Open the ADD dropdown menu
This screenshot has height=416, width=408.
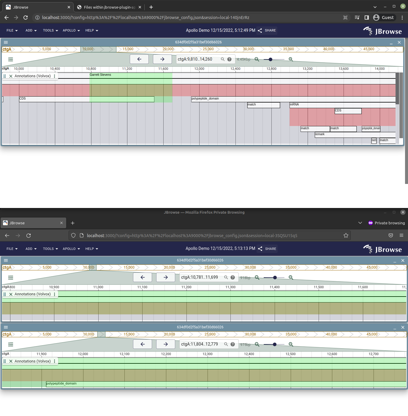[31, 30]
